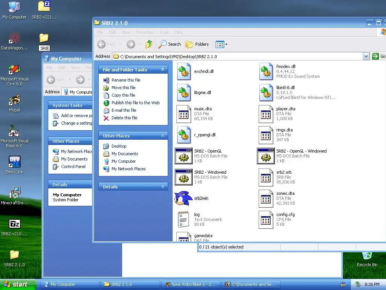Click Control Panel in My Computer window
The width and height of the screenshot is (386, 290).
tap(73, 167)
